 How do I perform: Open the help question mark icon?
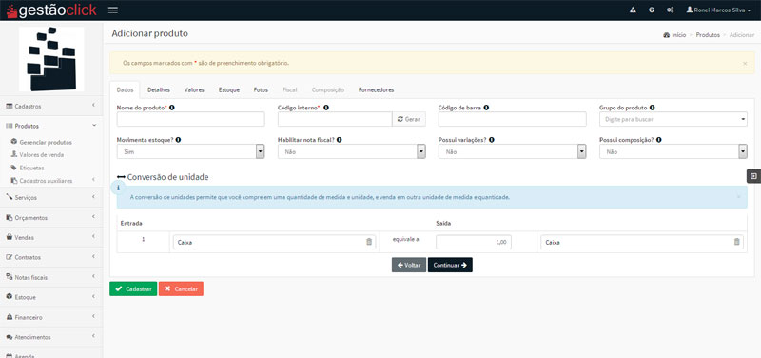coord(652,10)
